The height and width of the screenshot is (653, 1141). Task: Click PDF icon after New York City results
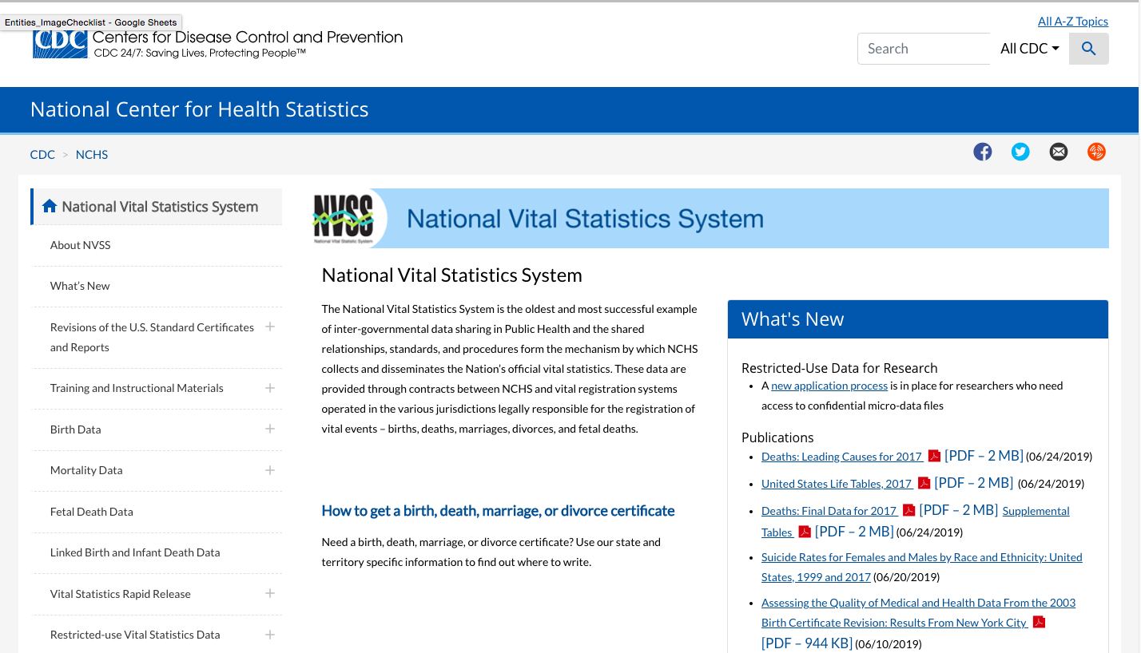pos(1039,623)
